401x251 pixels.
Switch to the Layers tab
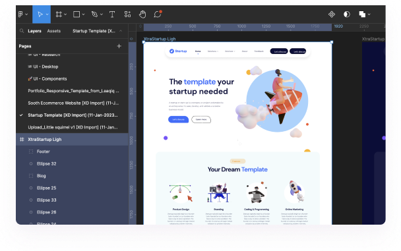coord(34,31)
